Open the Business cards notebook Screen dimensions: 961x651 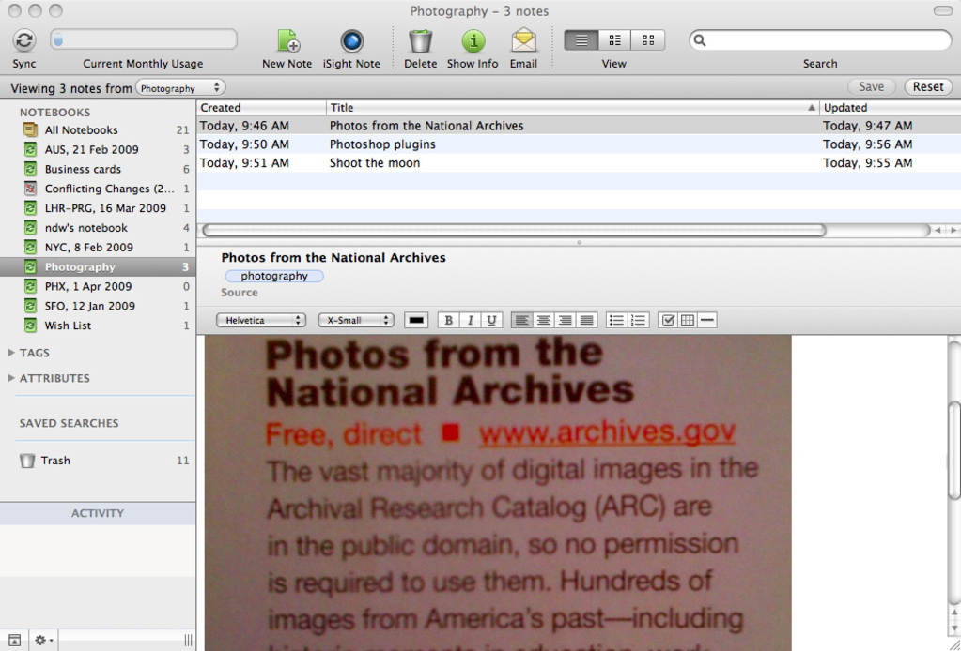coord(98,169)
